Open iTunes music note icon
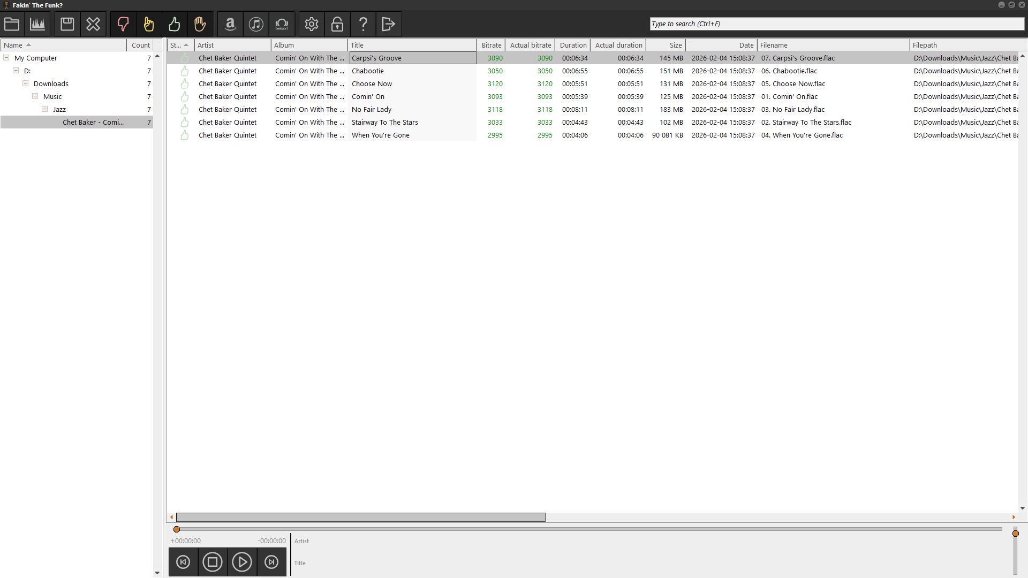The height and width of the screenshot is (578, 1028). [256, 24]
